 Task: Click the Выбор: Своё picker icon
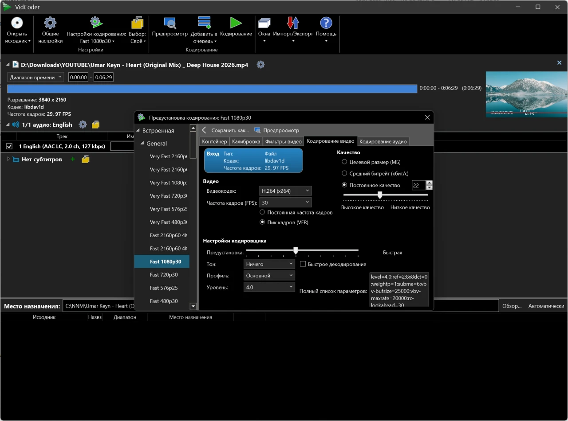137,23
